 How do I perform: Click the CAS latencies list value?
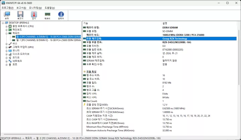[x=186, y=116]
